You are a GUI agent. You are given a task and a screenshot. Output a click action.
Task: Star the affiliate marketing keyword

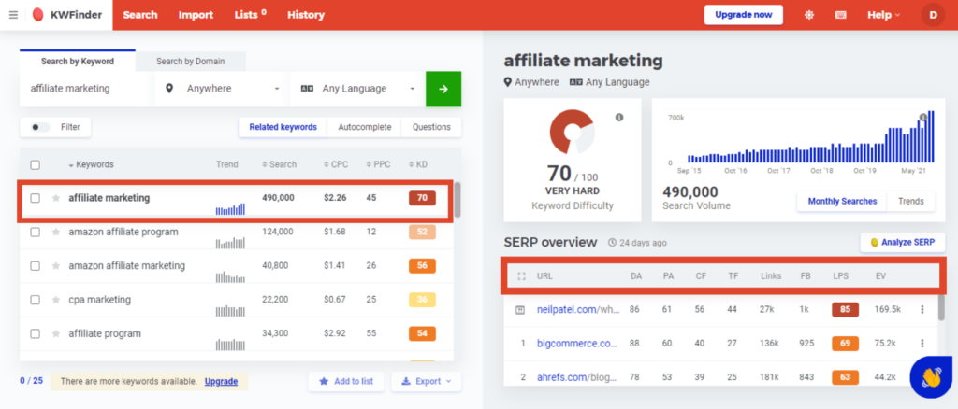[x=56, y=198]
